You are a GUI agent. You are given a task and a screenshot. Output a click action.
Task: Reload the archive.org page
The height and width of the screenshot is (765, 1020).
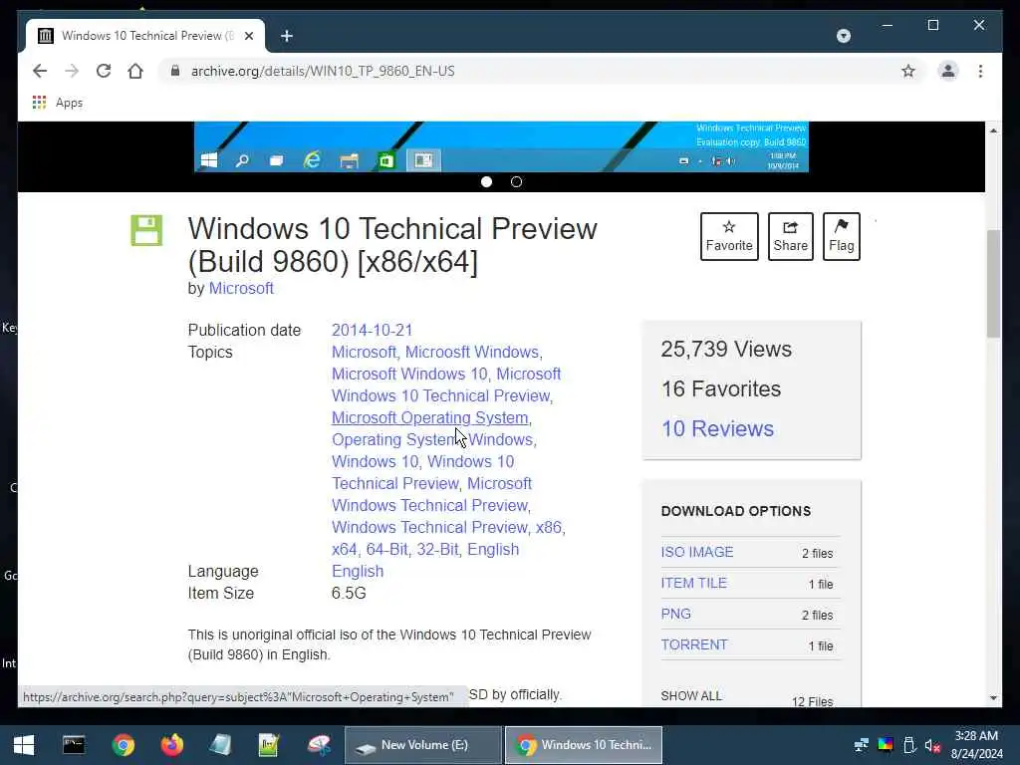[x=104, y=71]
